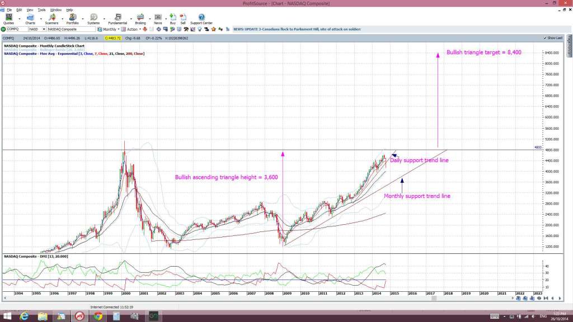Click the scrolling NEWS headline ticker
Image resolution: width=573 pixels, height=322 pixels.
(297, 29)
